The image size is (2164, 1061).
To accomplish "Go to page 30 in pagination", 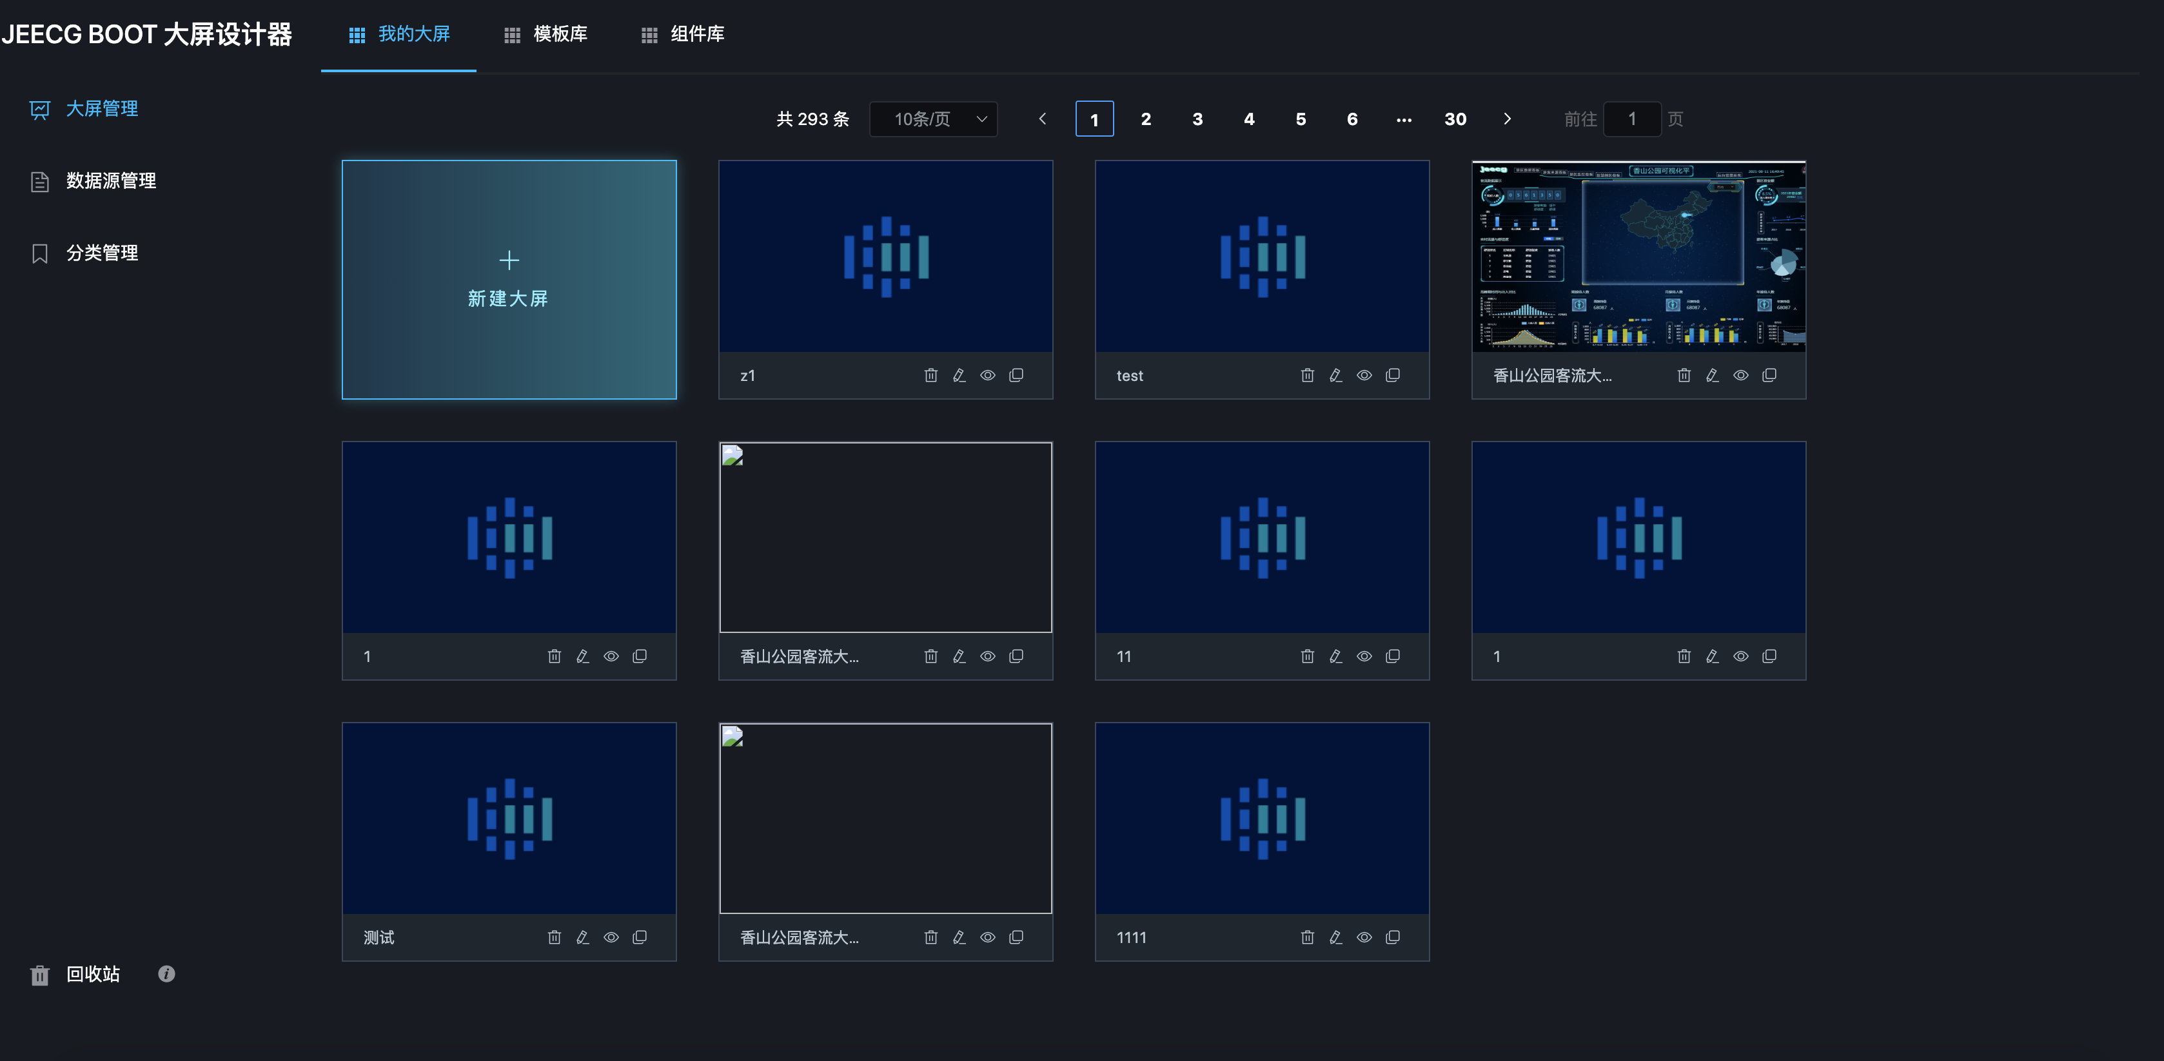I will tap(1455, 119).
